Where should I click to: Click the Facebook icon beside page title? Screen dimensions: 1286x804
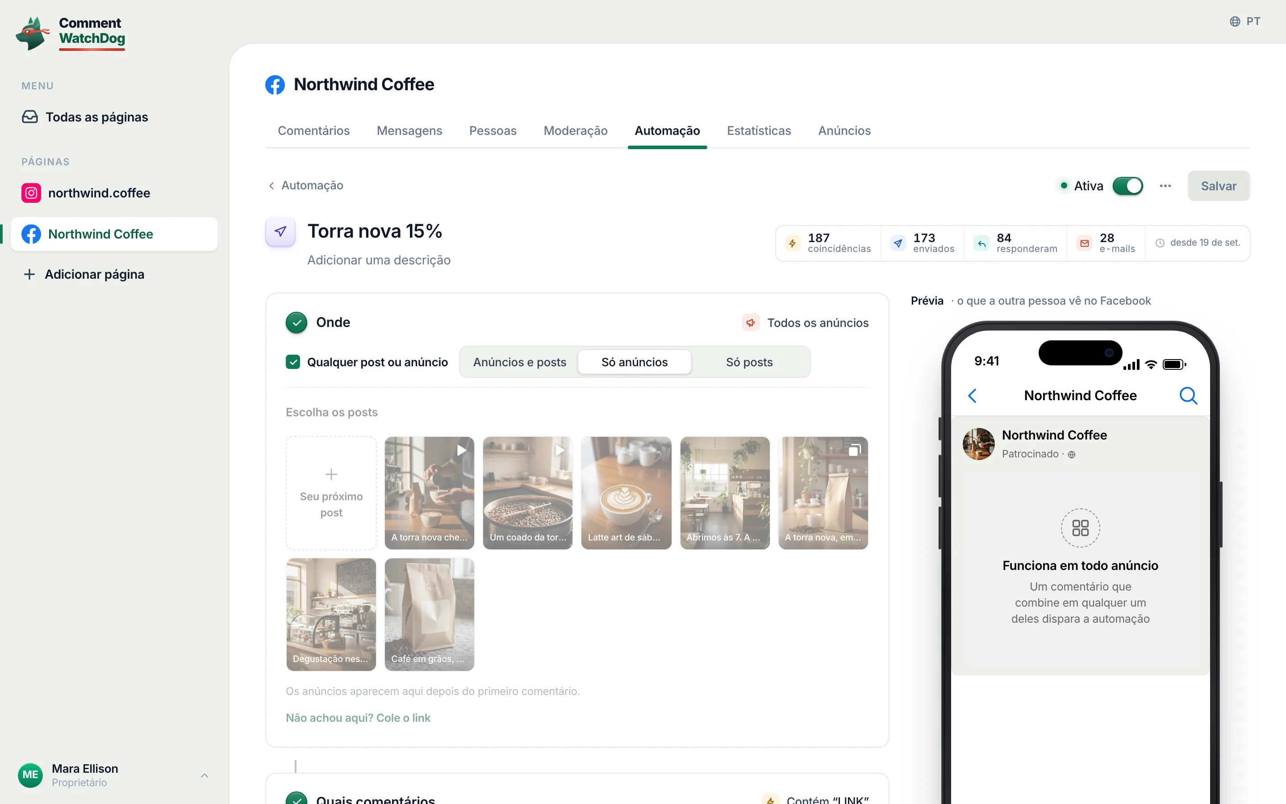point(275,84)
